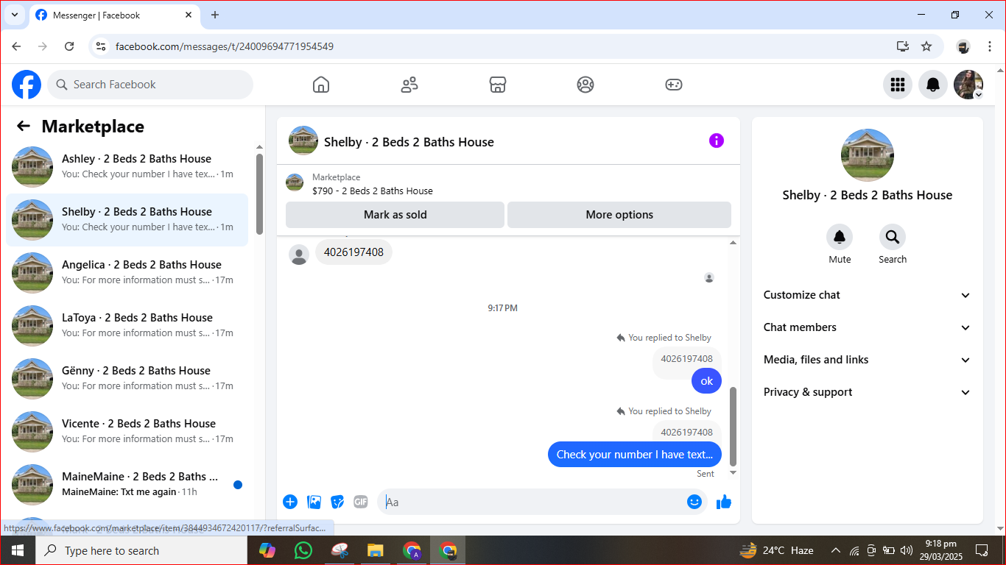Click Shelby's house thumbnail in chat header
The width and height of the screenshot is (1006, 565).
(x=303, y=141)
